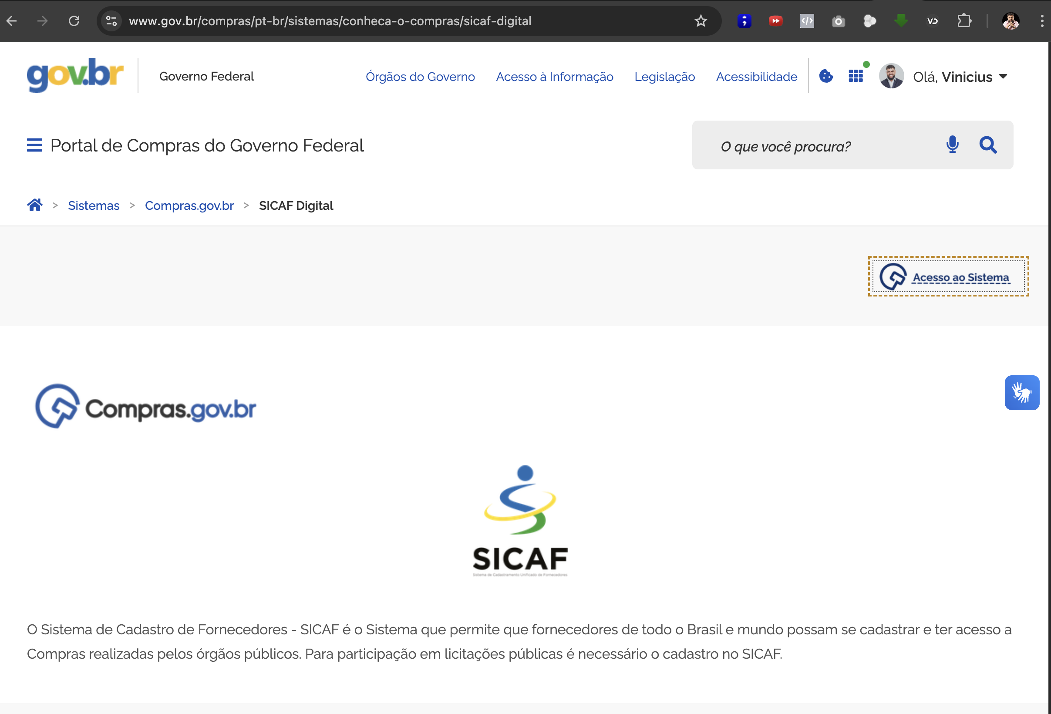This screenshot has width=1051, height=714.
Task: Open the VD extension icon
Action: [x=933, y=21]
